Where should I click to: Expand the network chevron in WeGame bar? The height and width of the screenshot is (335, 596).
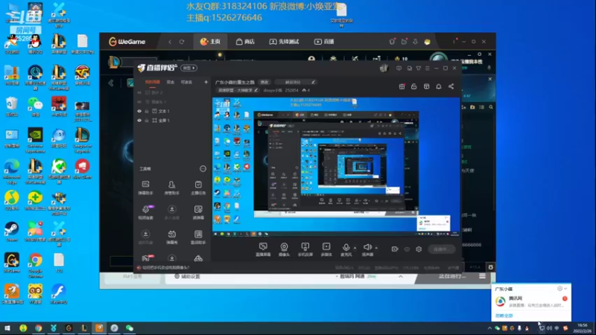pyautogui.click(x=401, y=276)
